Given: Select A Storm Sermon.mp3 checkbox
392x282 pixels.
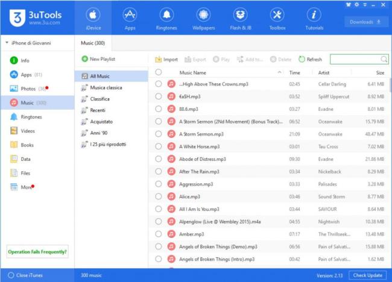Looking at the screenshot, I should click(x=158, y=134).
